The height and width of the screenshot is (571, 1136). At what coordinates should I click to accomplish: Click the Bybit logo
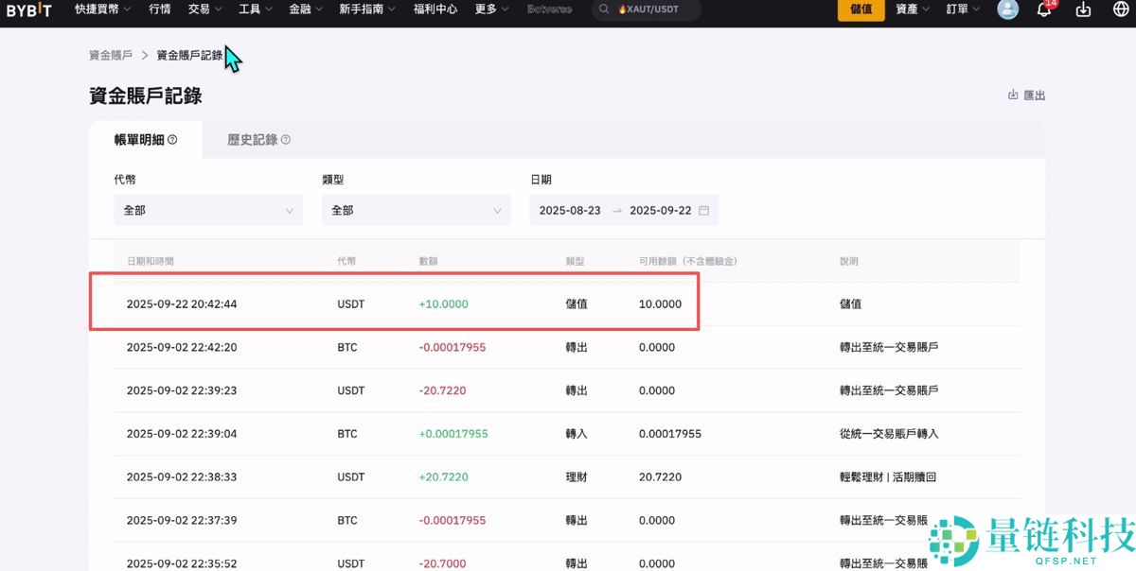click(27, 9)
